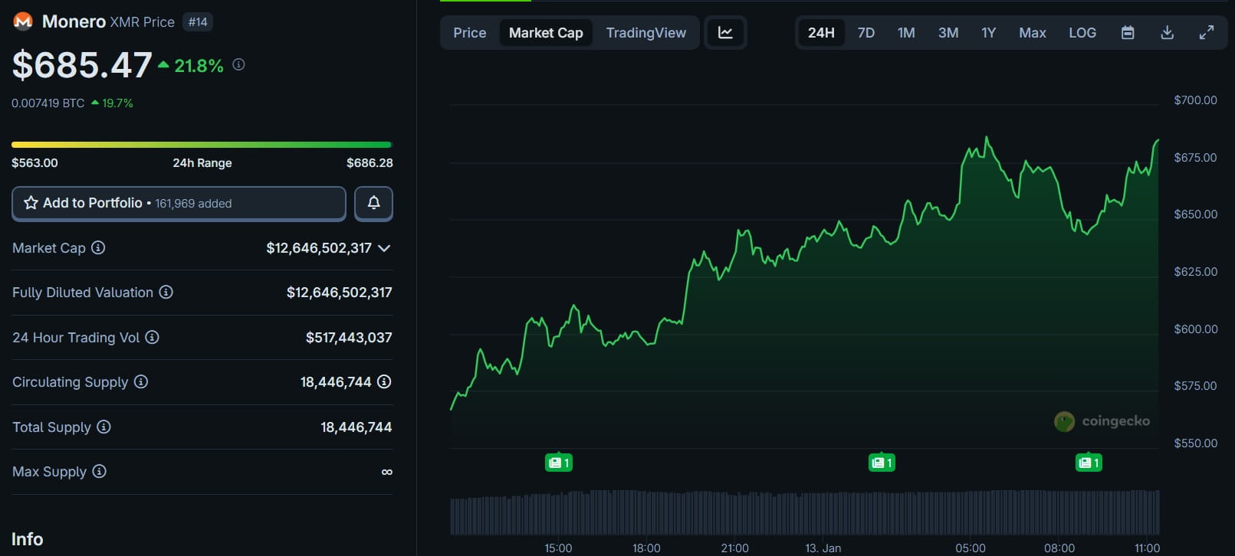
Task: Open the calendar date range picker
Action: click(x=1128, y=33)
